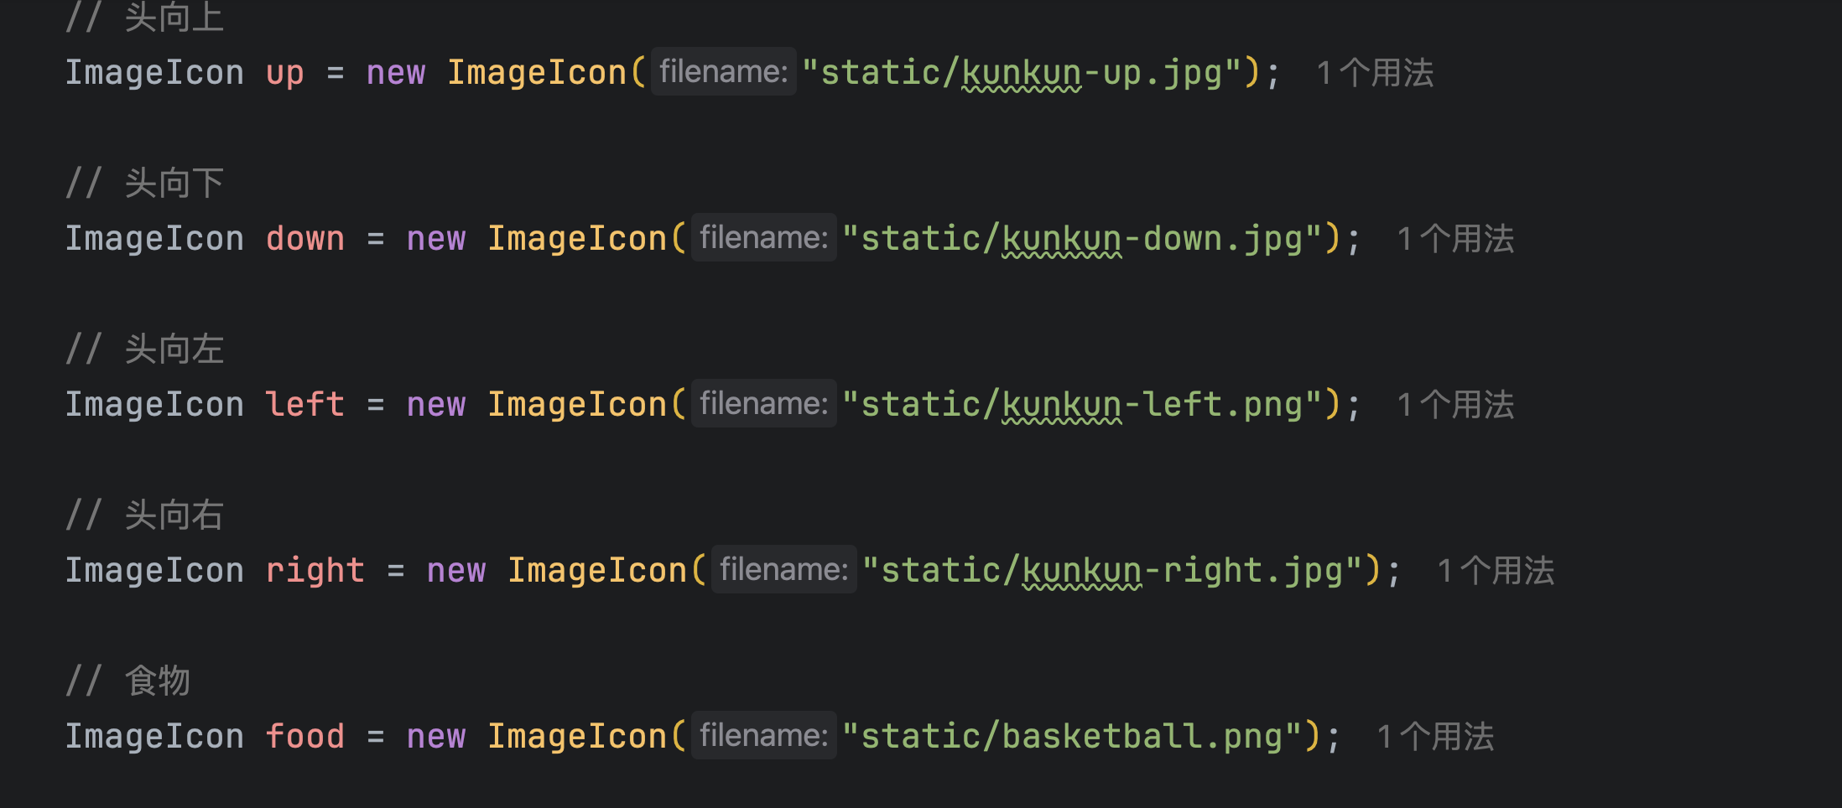Click the '1个用法' hint on the left line
The width and height of the screenshot is (1842, 808).
1455,405
